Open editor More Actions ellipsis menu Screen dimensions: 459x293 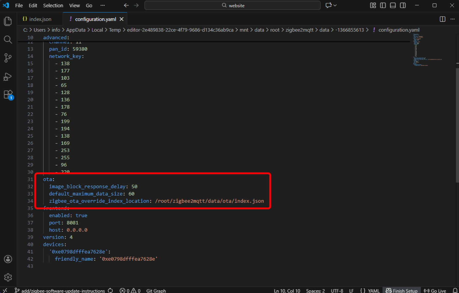pos(453,19)
